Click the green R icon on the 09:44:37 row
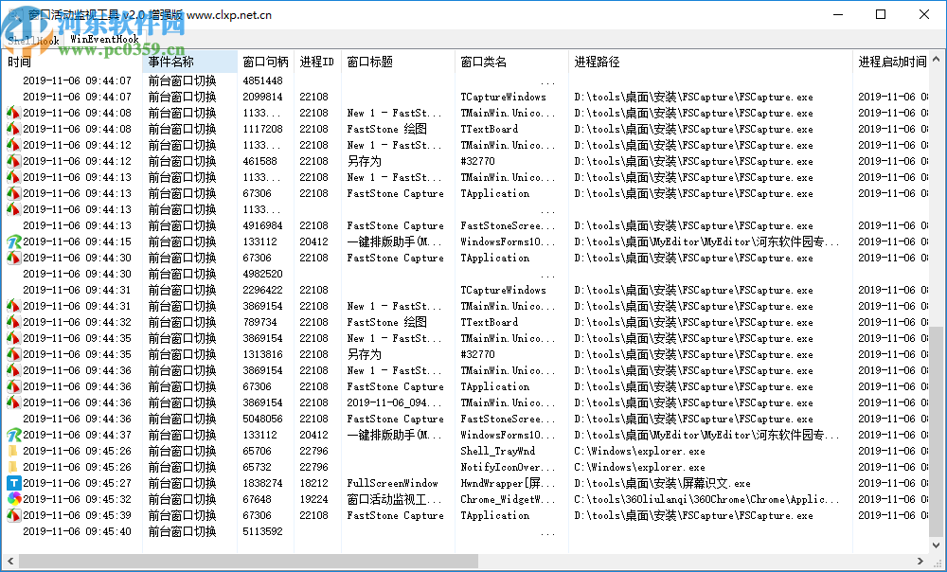 pos(13,435)
